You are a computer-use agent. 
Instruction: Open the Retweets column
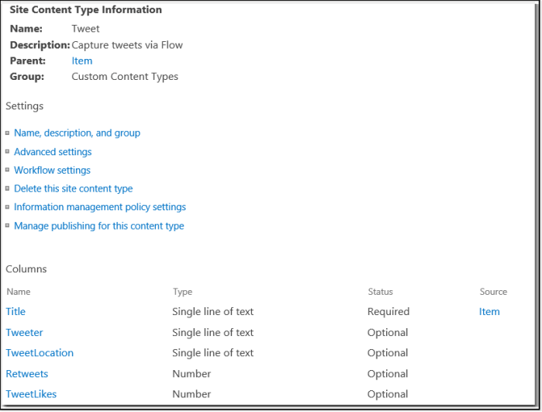[x=26, y=373]
